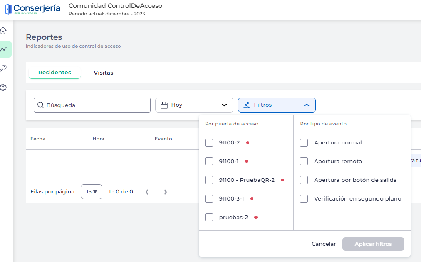Click the Conserjería door logo
The width and height of the screenshot is (421, 262).
coord(8,9)
